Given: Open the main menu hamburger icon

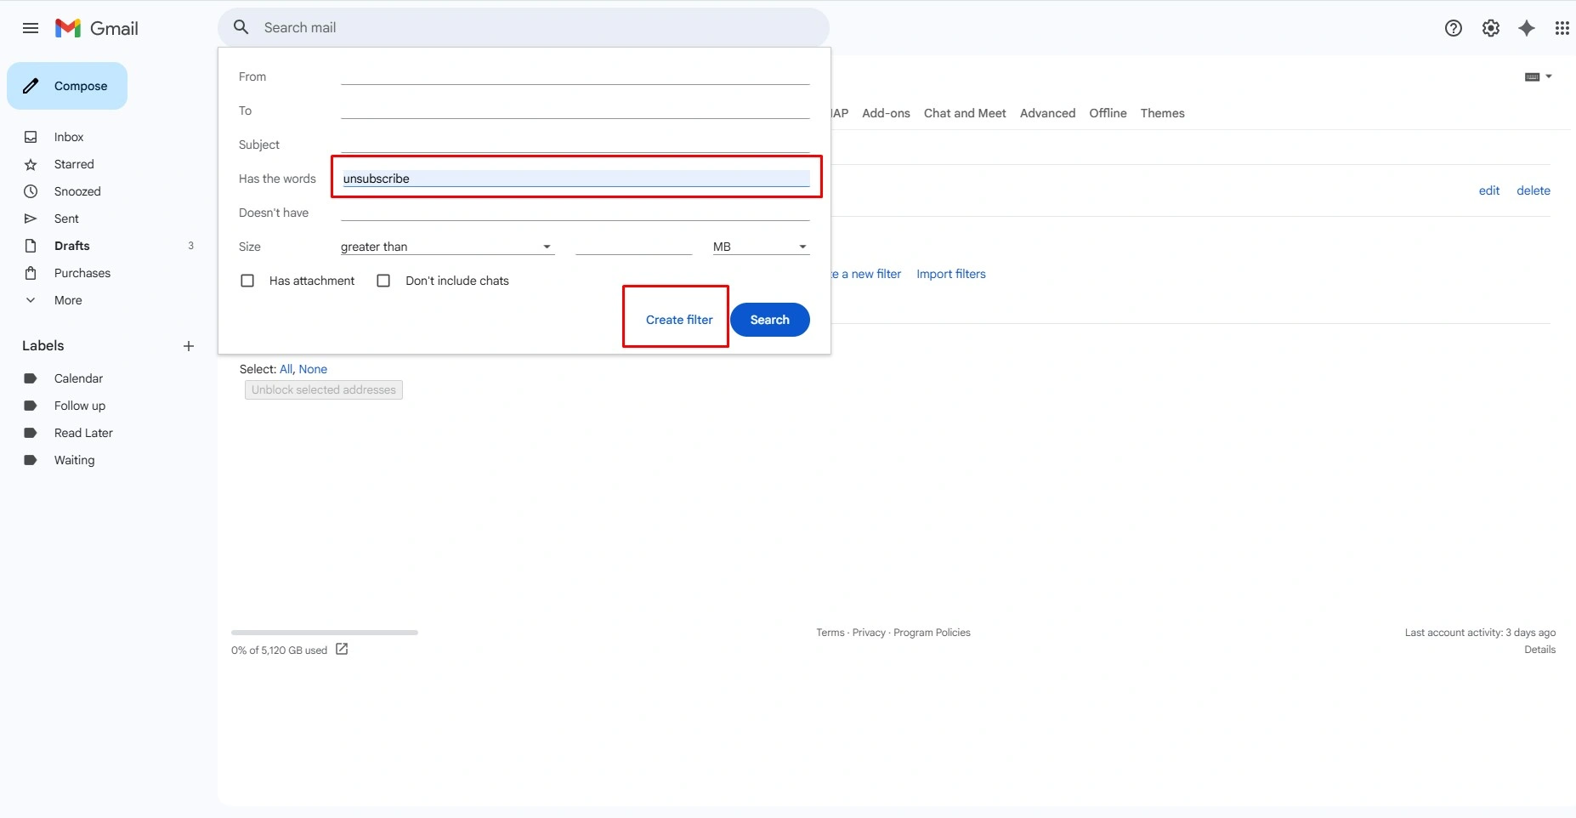Looking at the screenshot, I should [31, 28].
